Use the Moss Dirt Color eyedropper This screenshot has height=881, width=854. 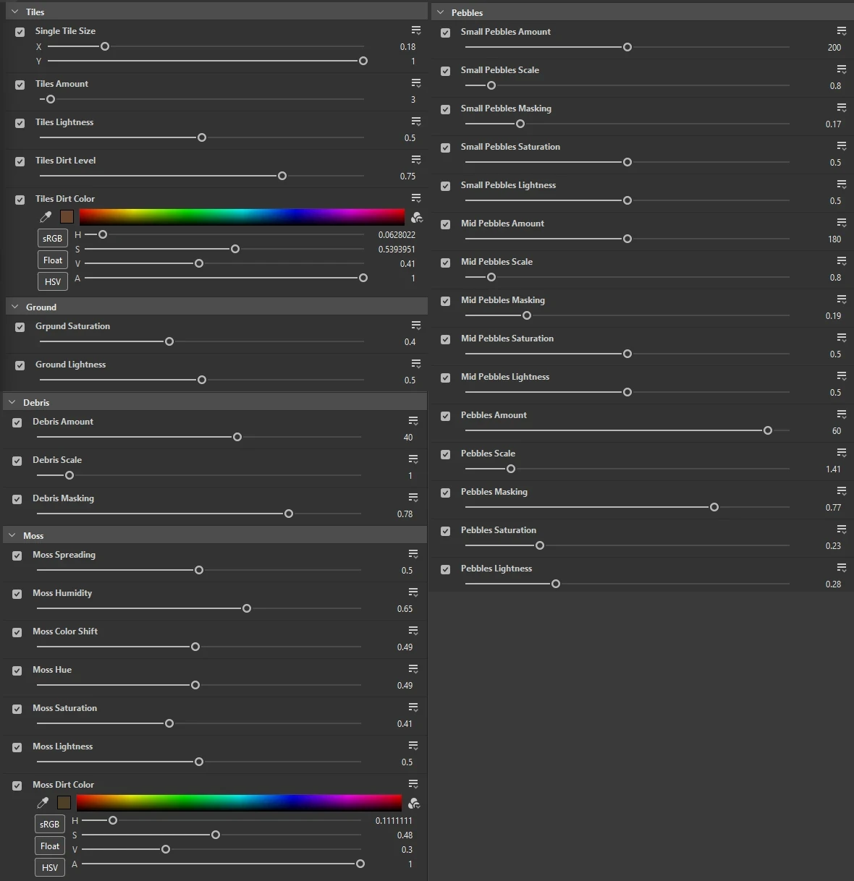point(43,803)
